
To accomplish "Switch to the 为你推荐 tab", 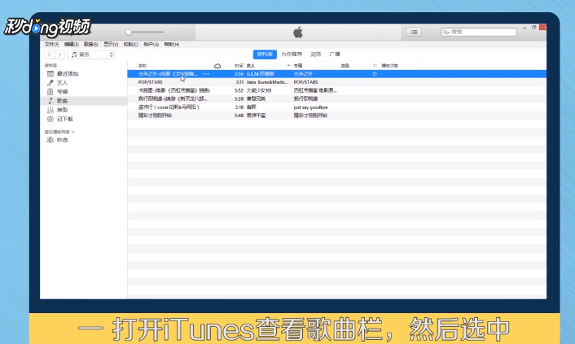I will [292, 54].
